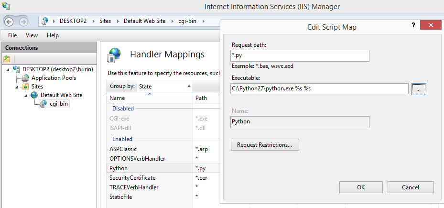Collapse the Sites tree node
The image size is (444, 208).
point(17,87)
